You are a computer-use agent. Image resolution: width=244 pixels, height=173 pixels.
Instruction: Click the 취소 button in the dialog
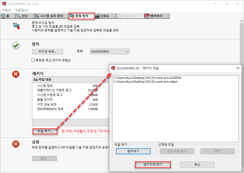(197, 165)
